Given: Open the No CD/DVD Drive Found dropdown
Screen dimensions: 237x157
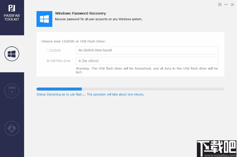Looking at the screenshot, I should (147, 50).
